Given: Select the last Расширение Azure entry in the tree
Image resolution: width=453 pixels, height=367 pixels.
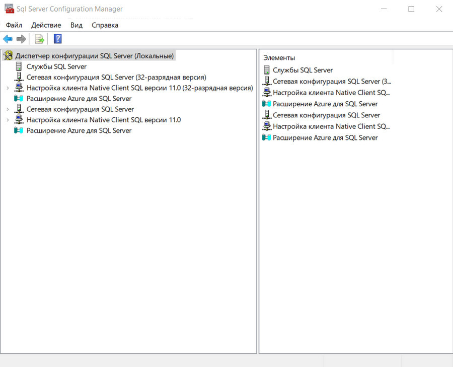Looking at the screenshot, I should click(79, 130).
